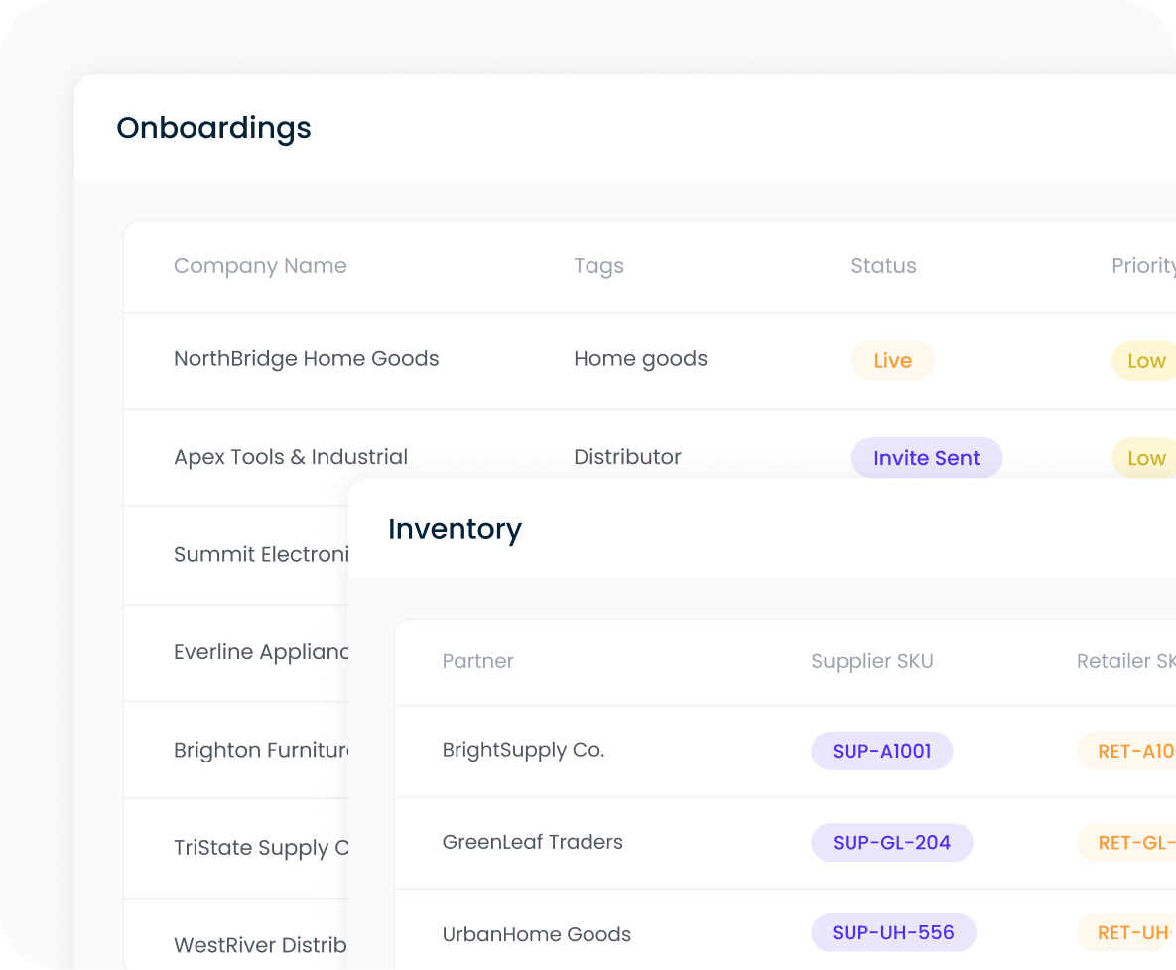Open Apex Tools & Industrial company

pos(291,457)
